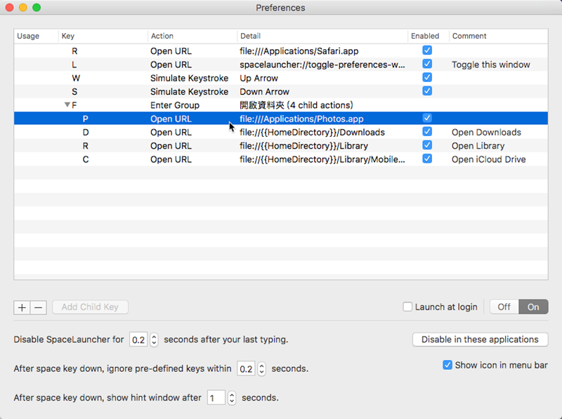Click the minus button to remove key

click(39, 307)
